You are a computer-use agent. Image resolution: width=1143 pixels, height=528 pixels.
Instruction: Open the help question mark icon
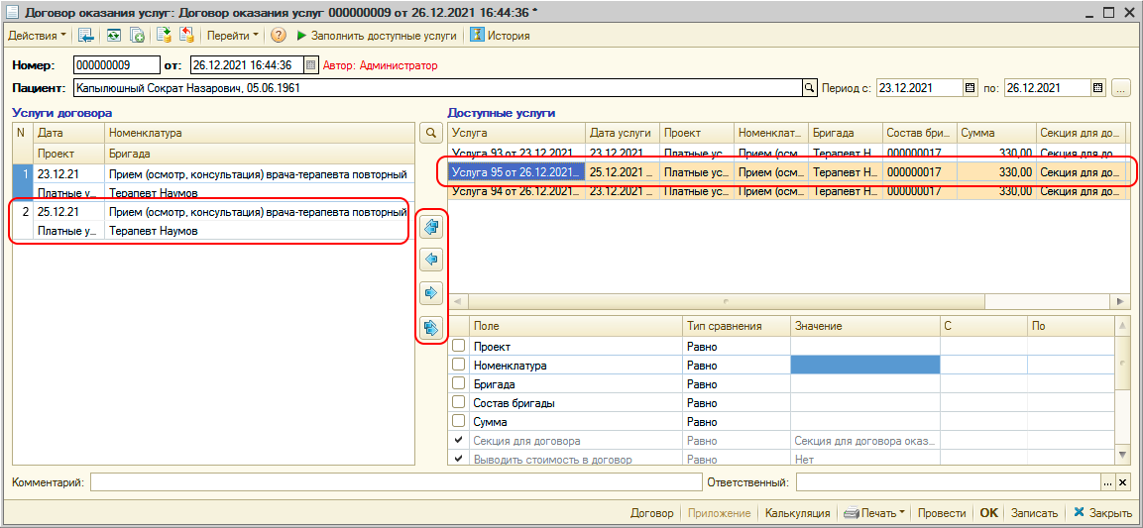tap(279, 35)
